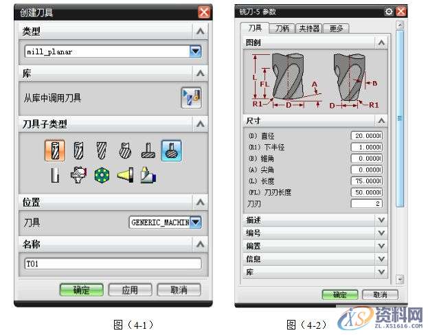Collapse the 刀具子类型 section

pos(201,124)
